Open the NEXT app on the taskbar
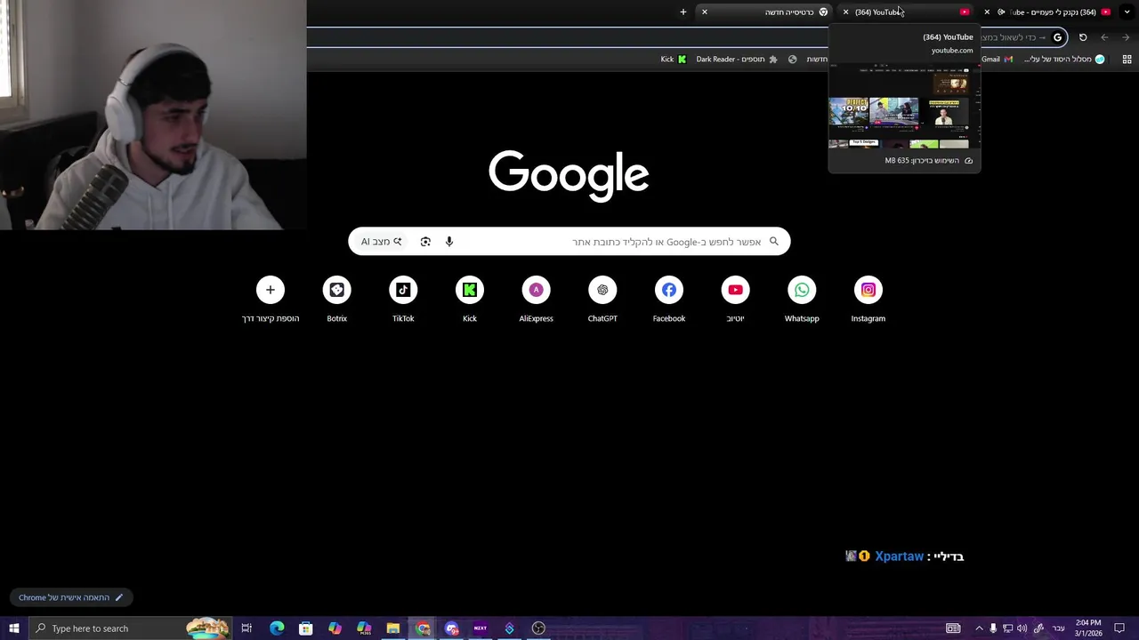This screenshot has width=1139, height=640. point(481,628)
